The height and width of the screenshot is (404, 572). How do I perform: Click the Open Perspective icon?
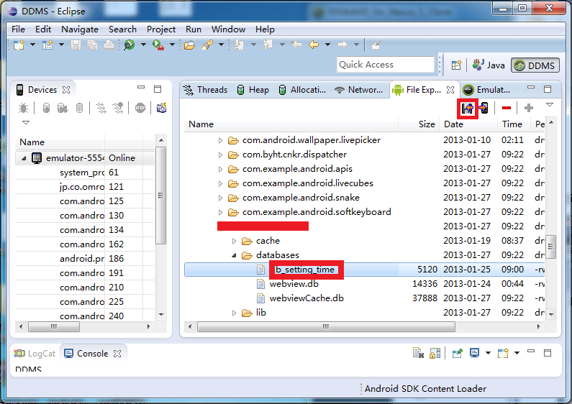[x=456, y=65]
